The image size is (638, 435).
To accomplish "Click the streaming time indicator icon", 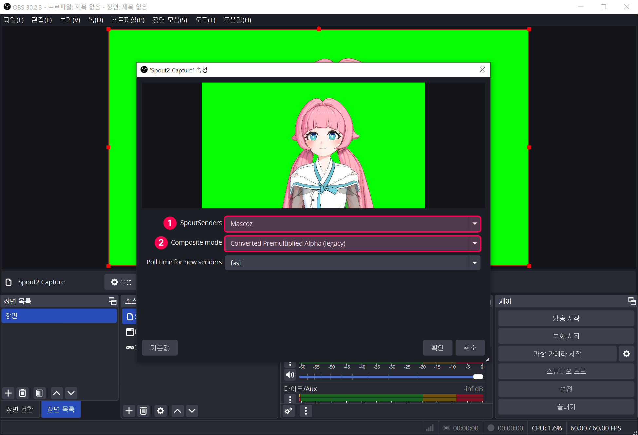I will (x=446, y=428).
